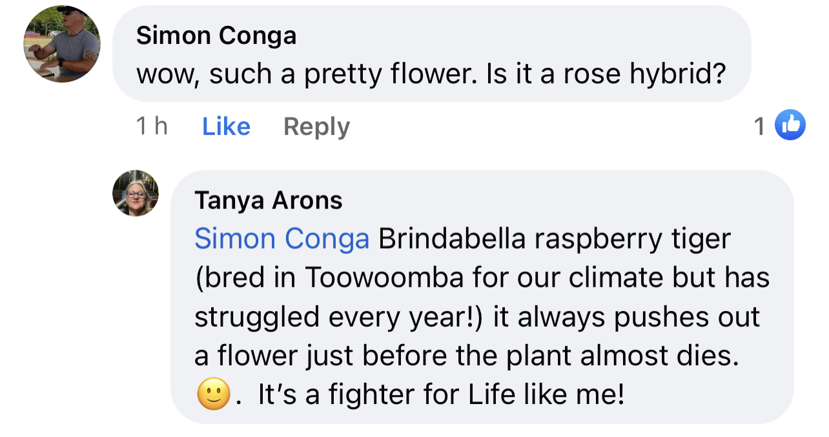
Task: Click the word 'Toowoomba' in the reply
Action: [x=384, y=278]
